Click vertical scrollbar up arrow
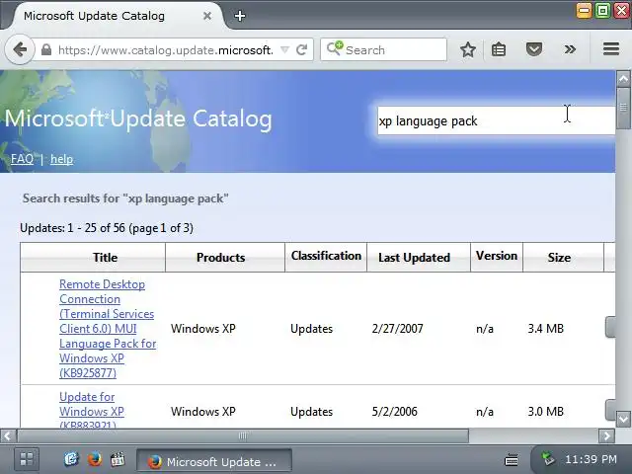The image size is (632, 474). [x=623, y=79]
